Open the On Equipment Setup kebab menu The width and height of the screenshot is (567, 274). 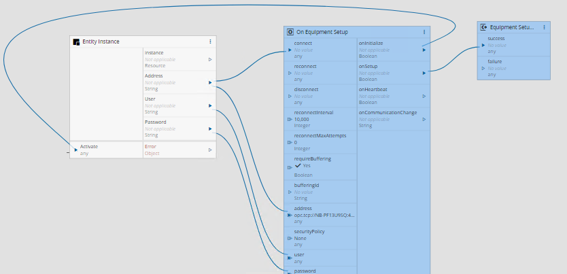point(424,32)
